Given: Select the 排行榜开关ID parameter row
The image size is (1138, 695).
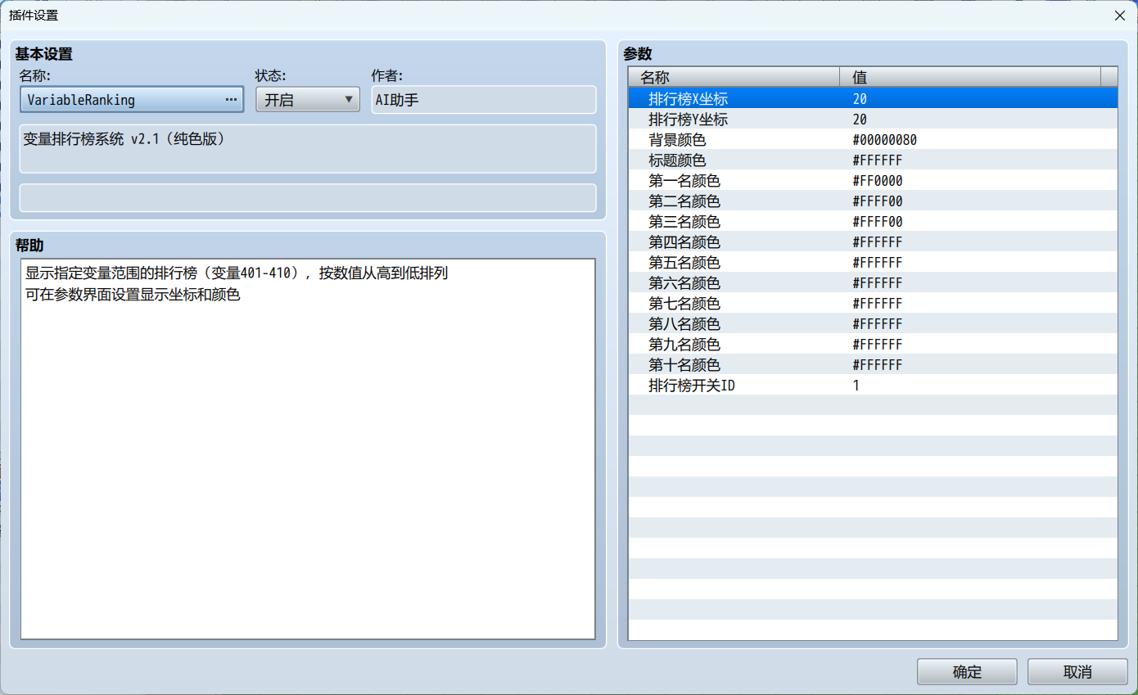Looking at the screenshot, I should pyautogui.click(x=874, y=385).
